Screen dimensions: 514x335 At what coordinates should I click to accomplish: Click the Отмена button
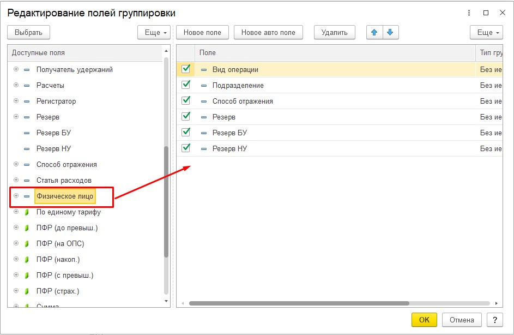pyautogui.click(x=462, y=320)
